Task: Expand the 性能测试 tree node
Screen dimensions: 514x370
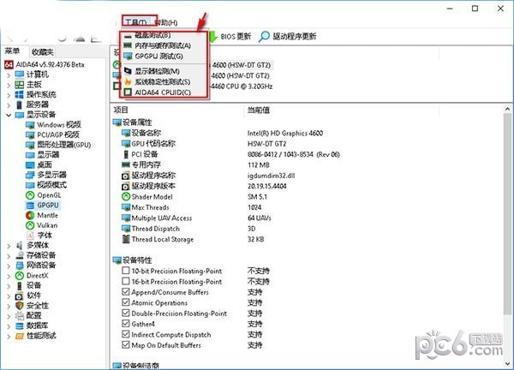Action: coord(9,337)
